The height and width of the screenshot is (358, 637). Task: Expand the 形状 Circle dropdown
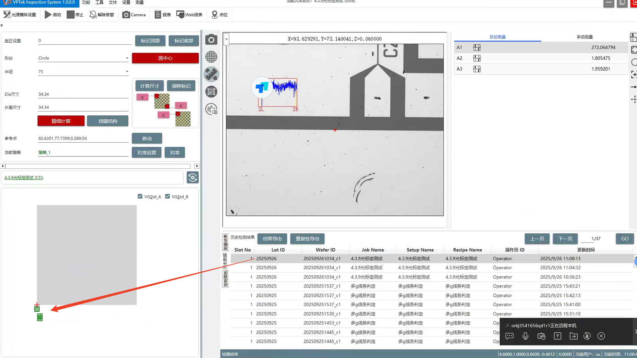click(x=127, y=58)
